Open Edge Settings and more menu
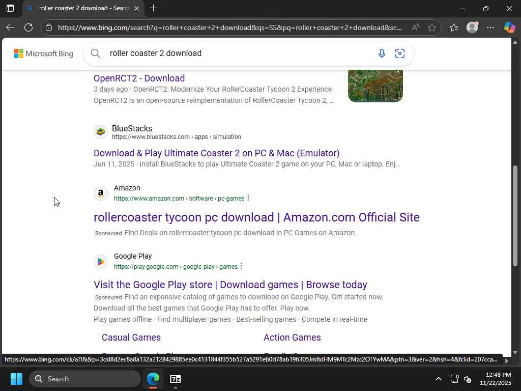 pos(490,27)
